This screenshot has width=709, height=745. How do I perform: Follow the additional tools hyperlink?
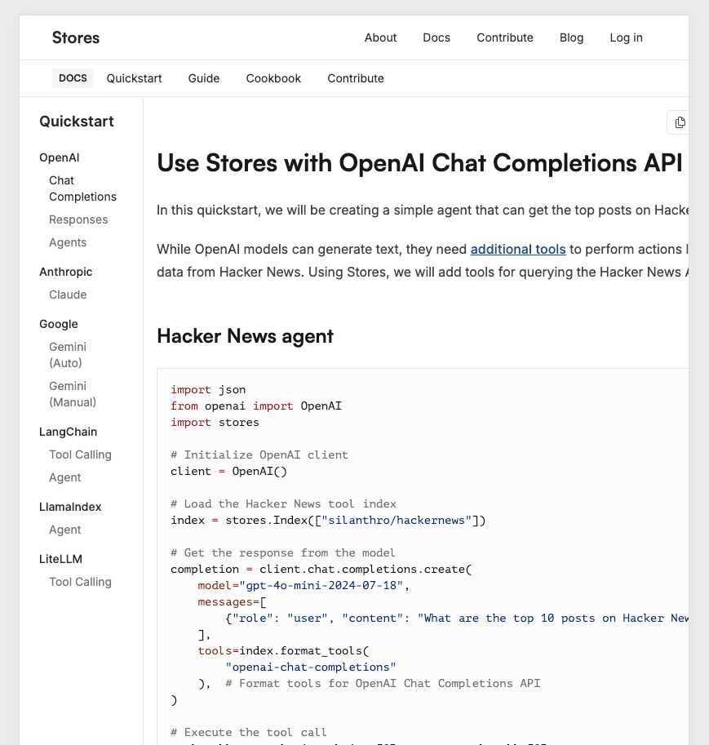click(518, 249)
